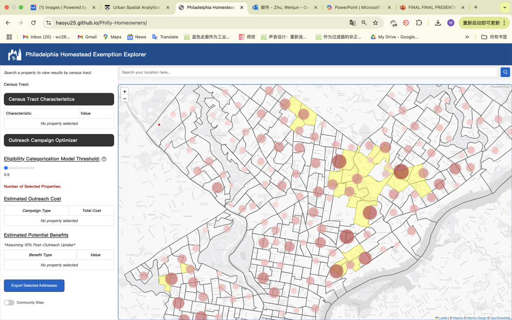Screen dimensions: 512x320
Task: Click the Benefit Type column header
Action: pyautogui.click(x=40, y=255)
